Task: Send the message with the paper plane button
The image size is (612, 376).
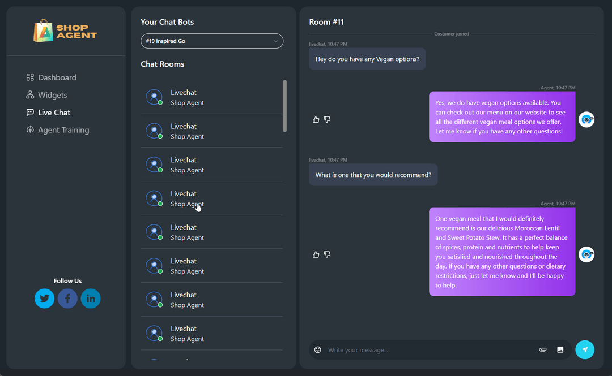Action: pyautogui.click(x=585, y=349)
